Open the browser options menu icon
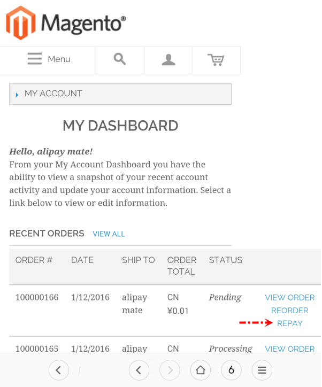 [x=262, y=369]
